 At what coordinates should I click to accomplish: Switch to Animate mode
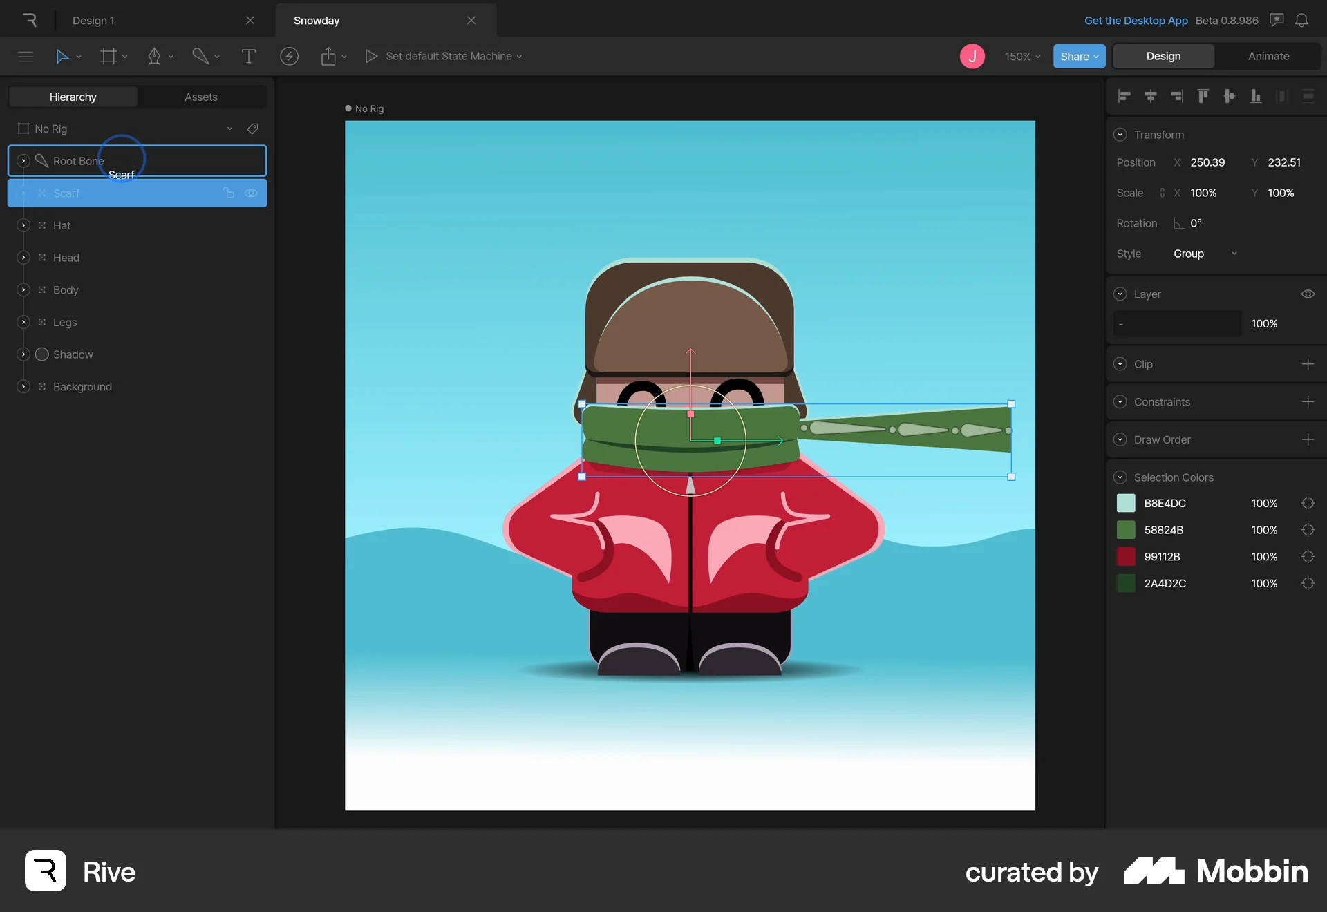coord(1268,56)
